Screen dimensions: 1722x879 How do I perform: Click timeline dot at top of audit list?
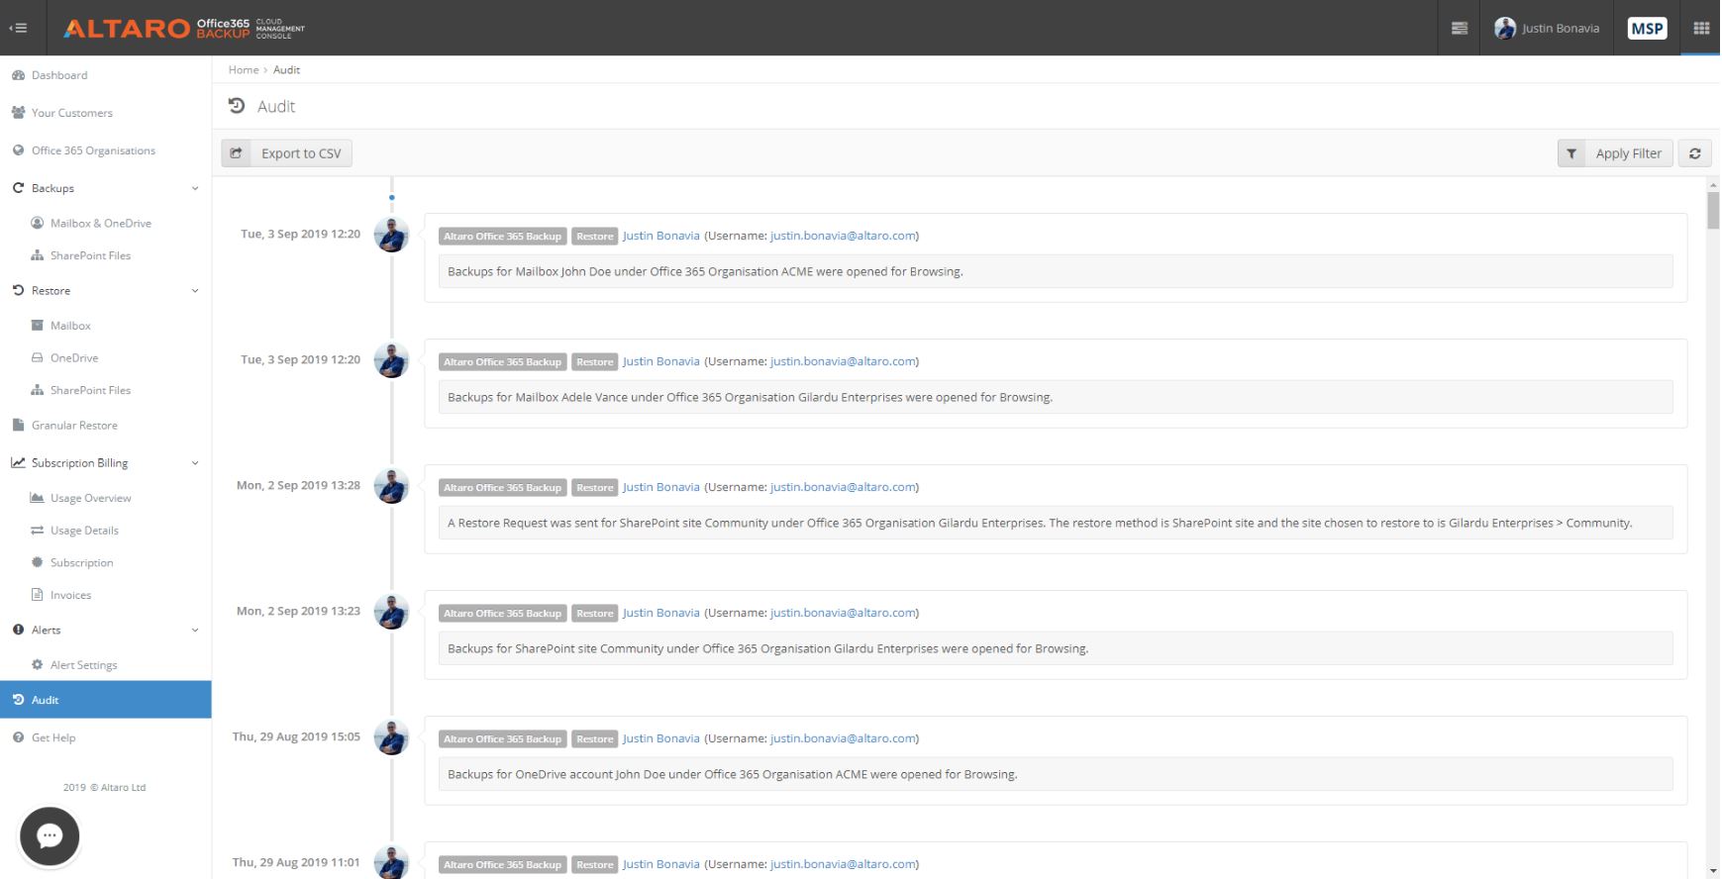pyautogui.click(x=392, y=198)
